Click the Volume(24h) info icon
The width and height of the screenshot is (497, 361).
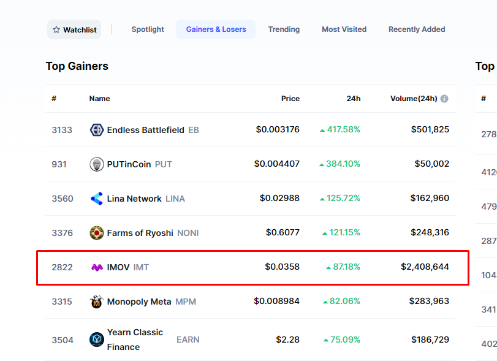pyautogui.click(x=444, y=99)
